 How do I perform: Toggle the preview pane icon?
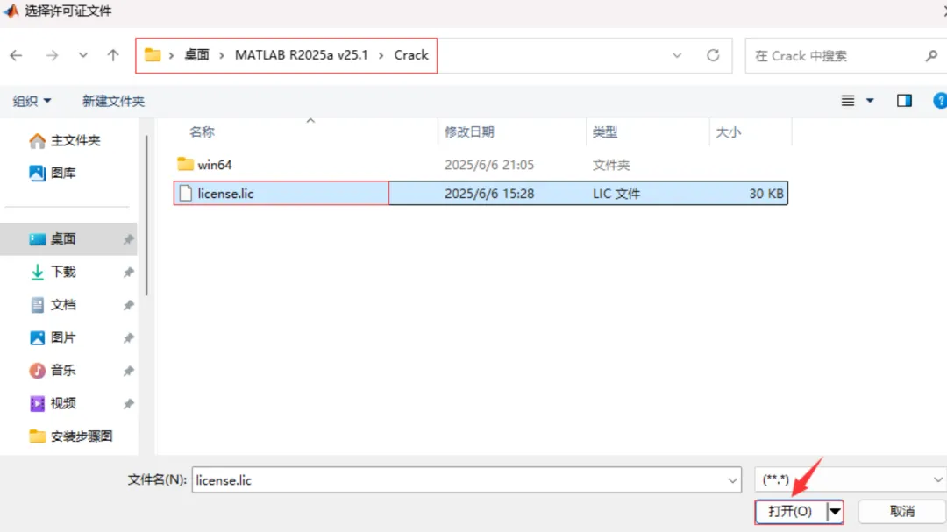pyautogui.click(x=904, y=101)
